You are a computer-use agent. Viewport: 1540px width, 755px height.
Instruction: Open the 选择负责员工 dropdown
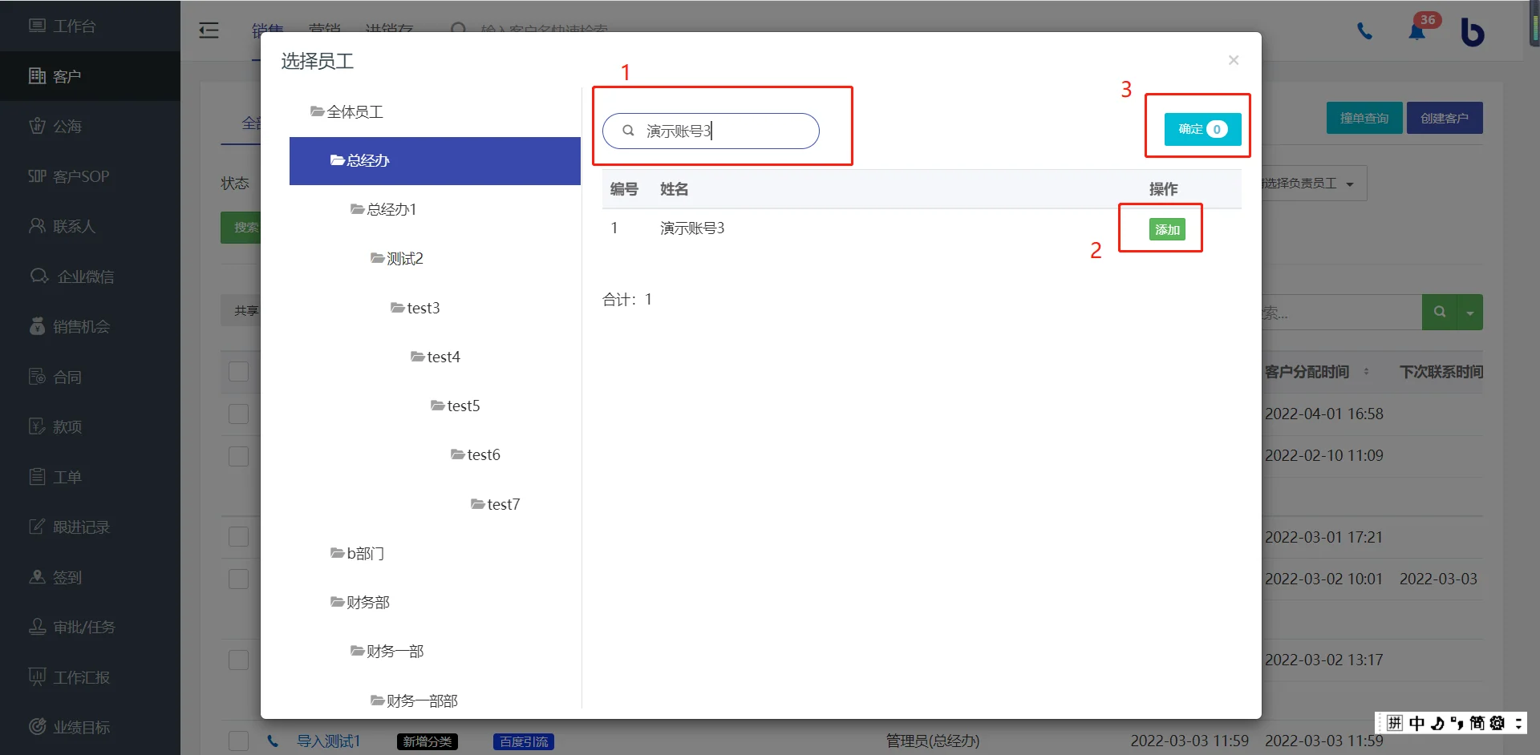click(1314, 184)
